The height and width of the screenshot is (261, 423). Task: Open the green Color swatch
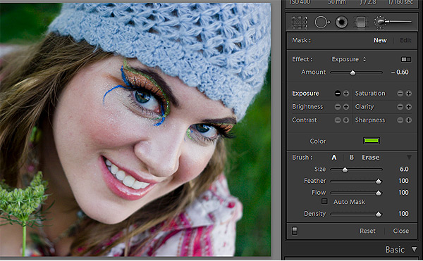pos(372,141)
